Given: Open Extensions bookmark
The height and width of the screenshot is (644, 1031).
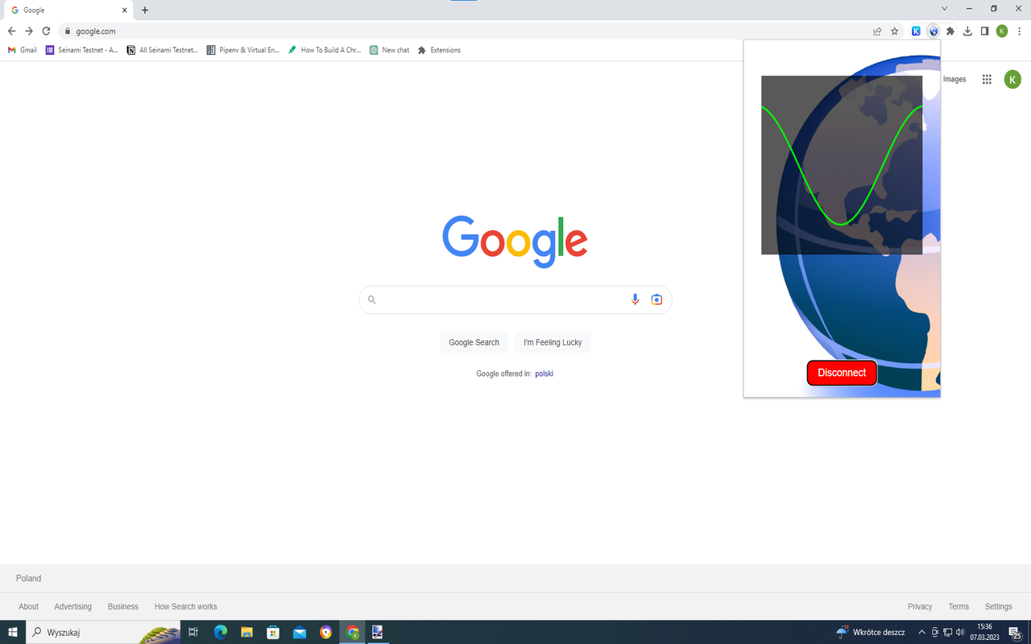Looking at the screenshot, I should (439, 50).
